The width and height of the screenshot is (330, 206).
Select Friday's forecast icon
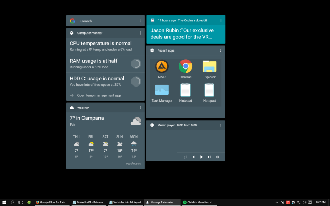(91, 144)
